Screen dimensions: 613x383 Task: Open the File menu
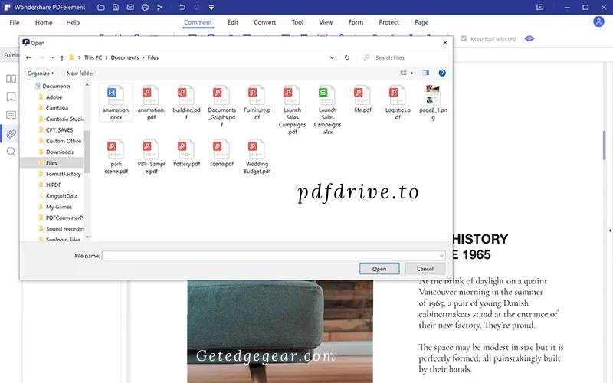coord(15,22)
